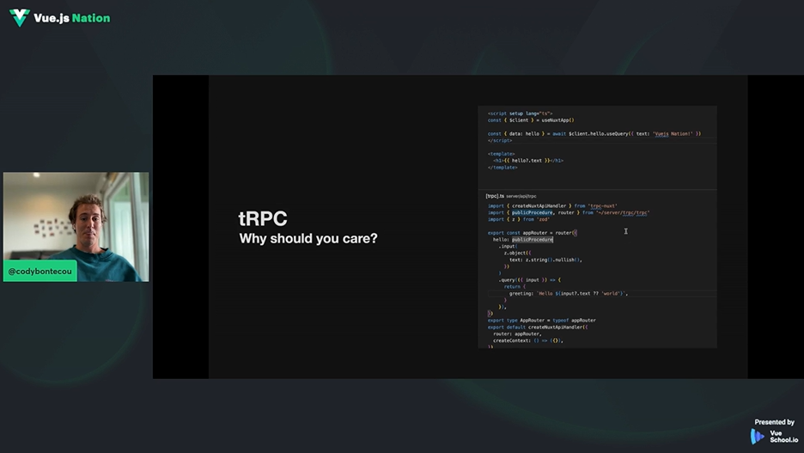The width and height of the screenshot is (804, 453).
Task: Click the Vue School.io logo icon
Action: tap(758, 437)
